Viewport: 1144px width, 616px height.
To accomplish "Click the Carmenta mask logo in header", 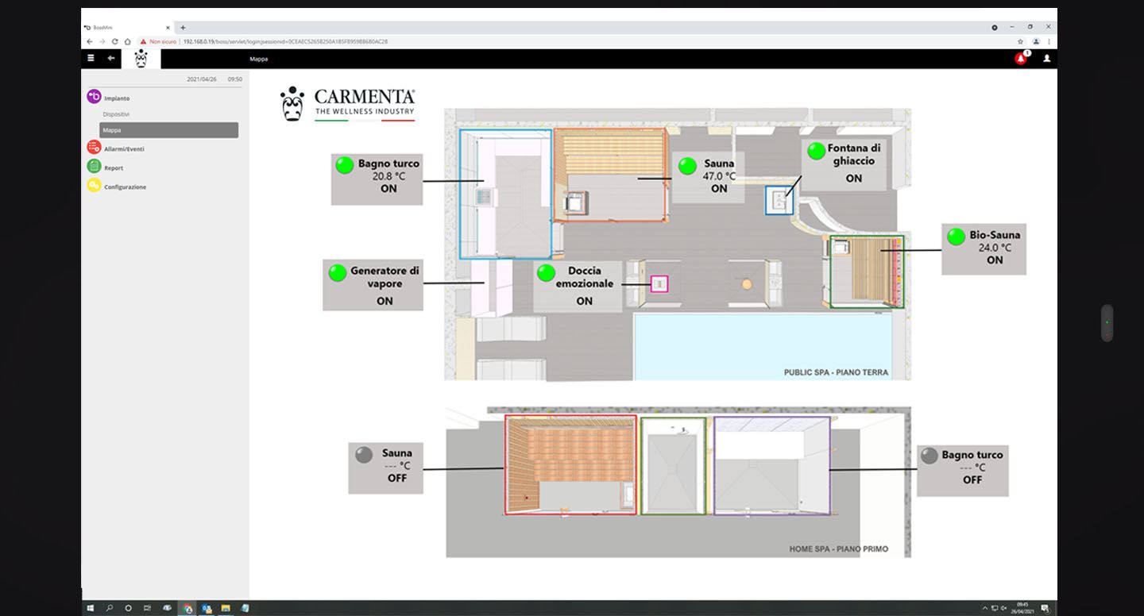I will point(141,59).
